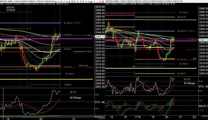This screenshot has height=120, width=208.
Task: Click the 3297.00 price on middle axis
Action: tap(100, 87)
